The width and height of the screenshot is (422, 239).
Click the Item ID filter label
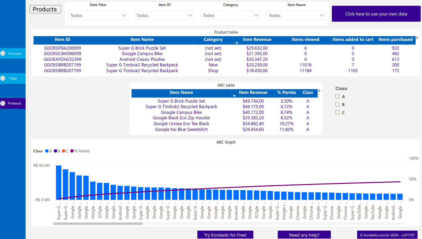(164, 5)
